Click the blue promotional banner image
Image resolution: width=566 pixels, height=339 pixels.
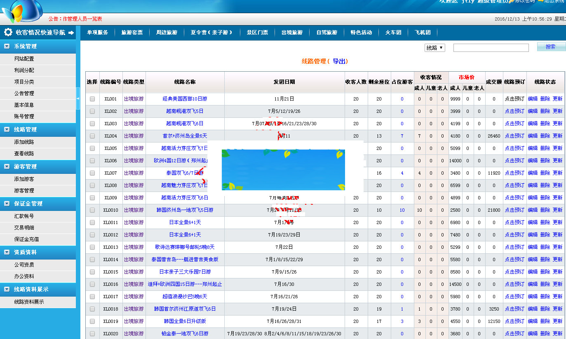(x=284, y=169)
